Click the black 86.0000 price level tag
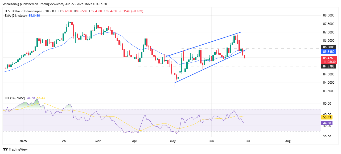341x154 pixels. click(329, 47)
